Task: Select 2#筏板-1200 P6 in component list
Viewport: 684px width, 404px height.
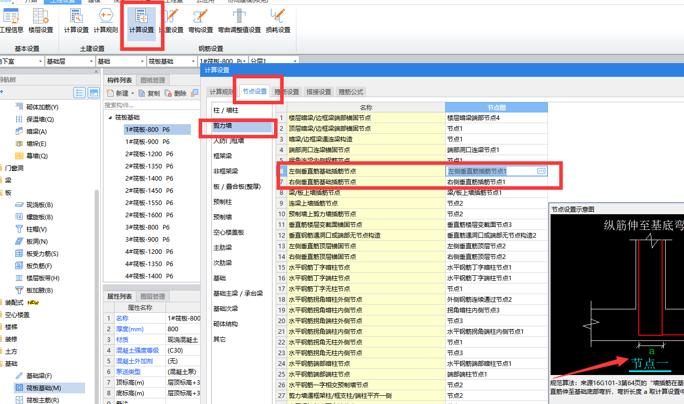Action: pyautogui.click(x=149, y=154)
